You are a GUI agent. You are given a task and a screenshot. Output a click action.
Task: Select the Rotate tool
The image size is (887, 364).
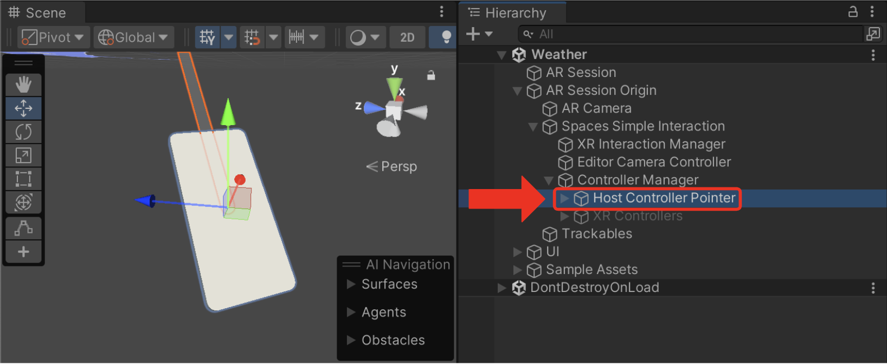23,132
